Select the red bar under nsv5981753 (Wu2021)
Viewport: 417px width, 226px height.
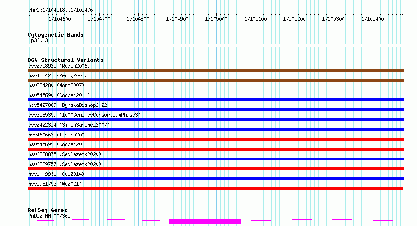(x=216, y=188)
